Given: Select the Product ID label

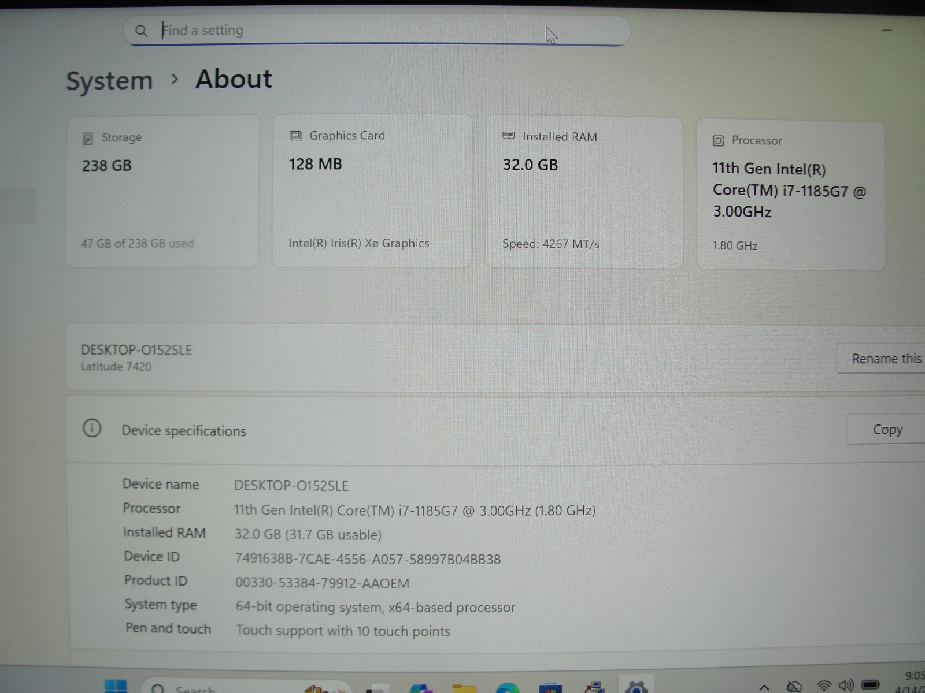Looking at the screenshot, I should pyautogui.click(x=156, y=580).
